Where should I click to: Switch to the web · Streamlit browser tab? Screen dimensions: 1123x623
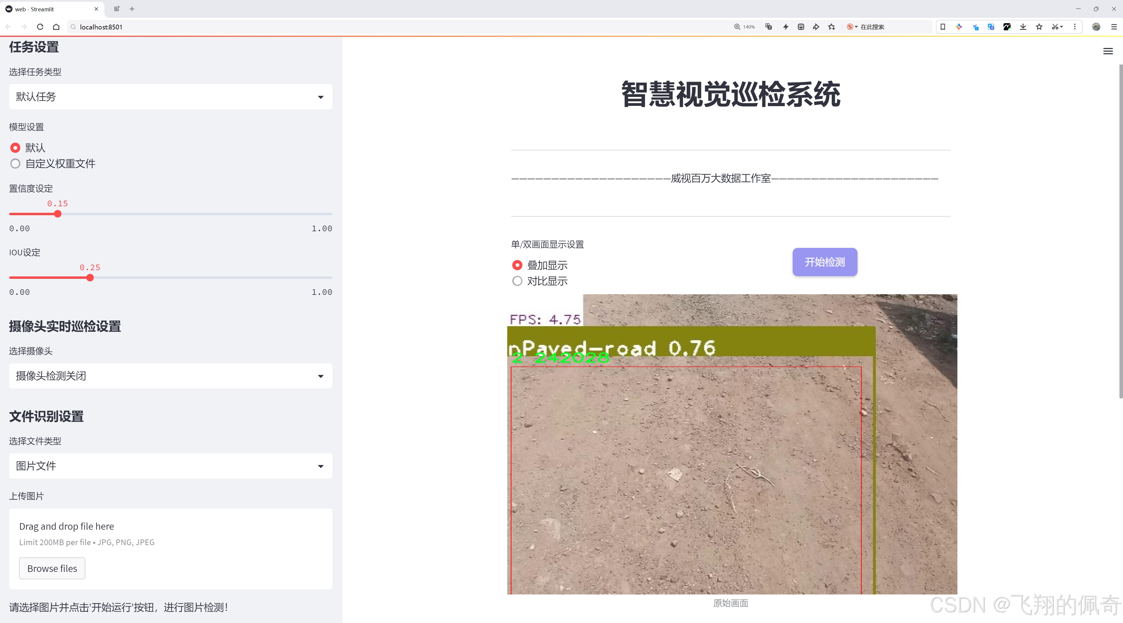pyautogui.click(x=48, y=9)
